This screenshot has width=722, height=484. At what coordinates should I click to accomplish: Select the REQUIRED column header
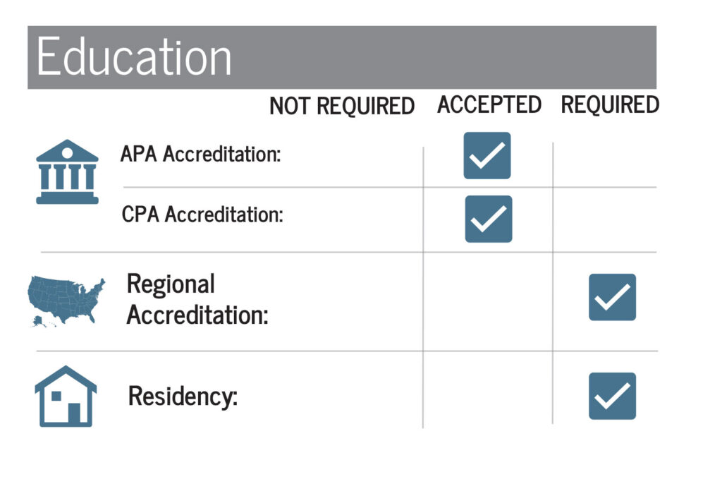pyautogui.click(x=610, y=105)
